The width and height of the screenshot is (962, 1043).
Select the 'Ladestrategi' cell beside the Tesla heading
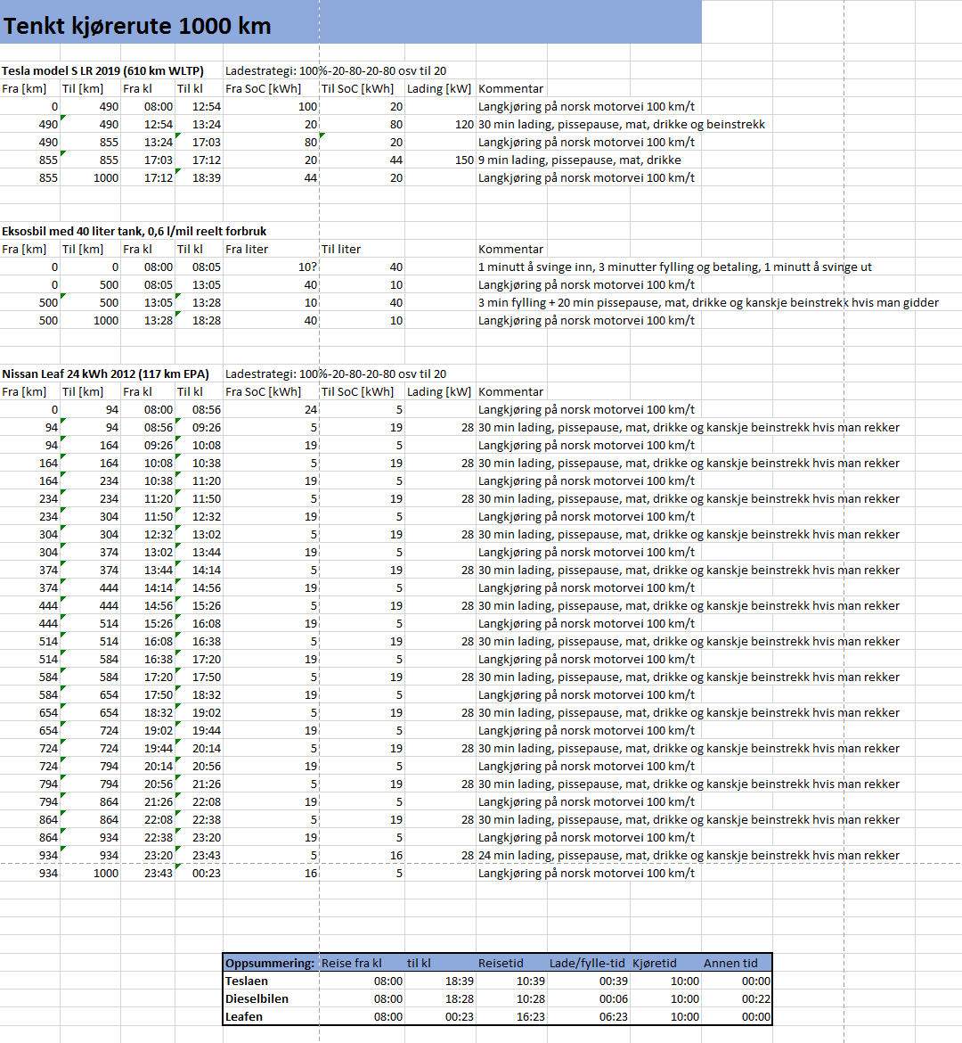point(336,71)
